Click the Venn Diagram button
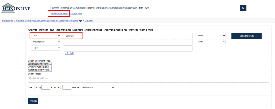 point(247,36)
